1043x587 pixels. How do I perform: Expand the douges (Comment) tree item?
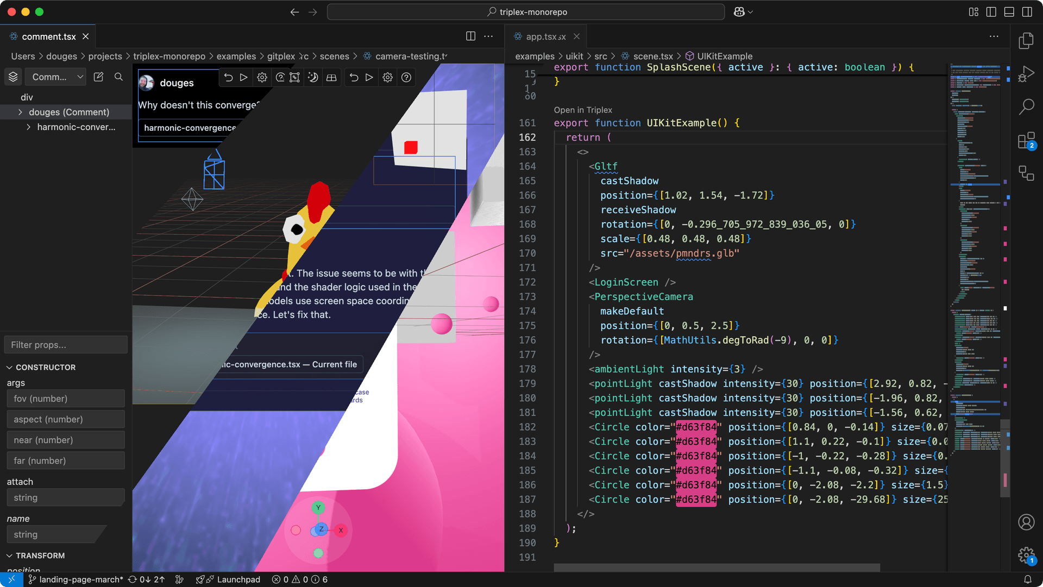[20, 112]
